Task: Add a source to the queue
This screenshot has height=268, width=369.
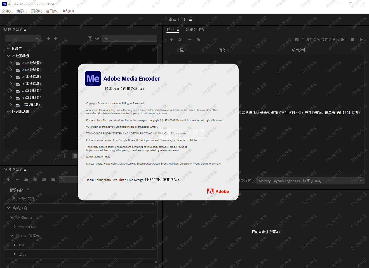Action: (x=171, y=40)
